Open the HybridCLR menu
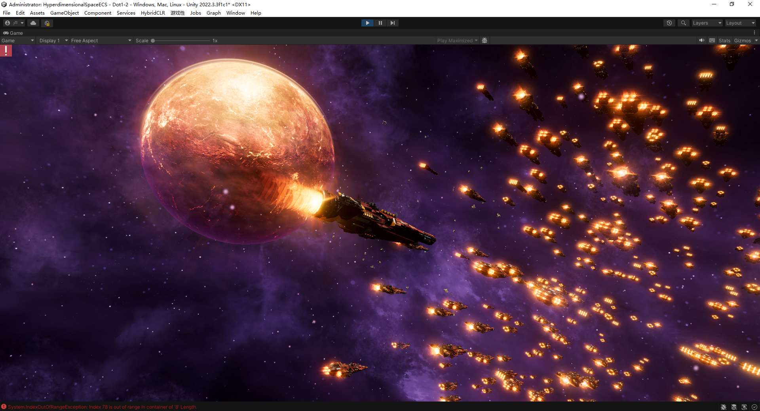The height and width of the screenshot is (411, 760). point(153,13)
